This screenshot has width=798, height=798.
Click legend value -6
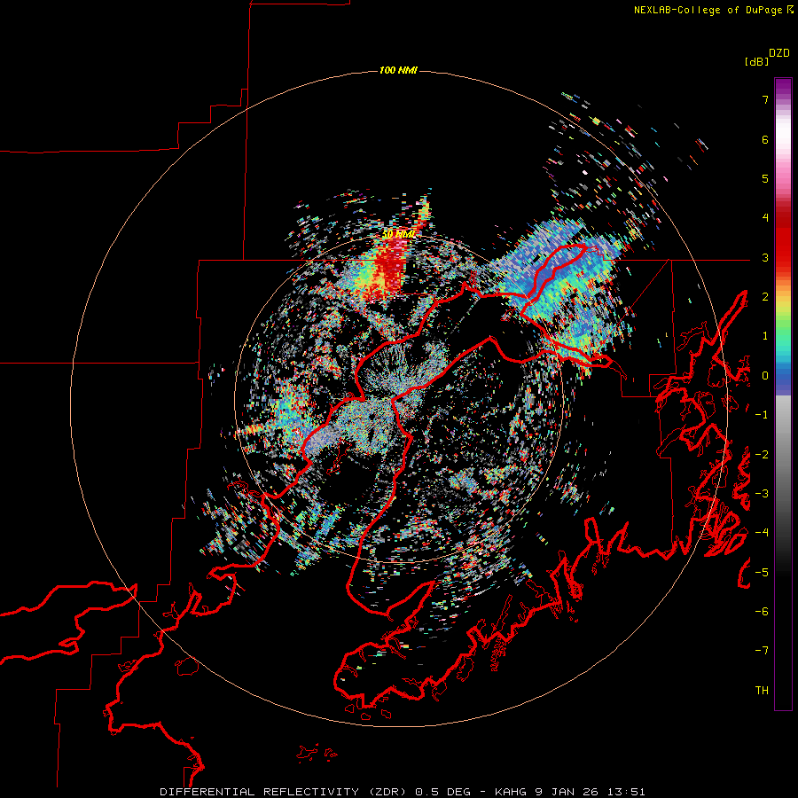tap(762, 612)
